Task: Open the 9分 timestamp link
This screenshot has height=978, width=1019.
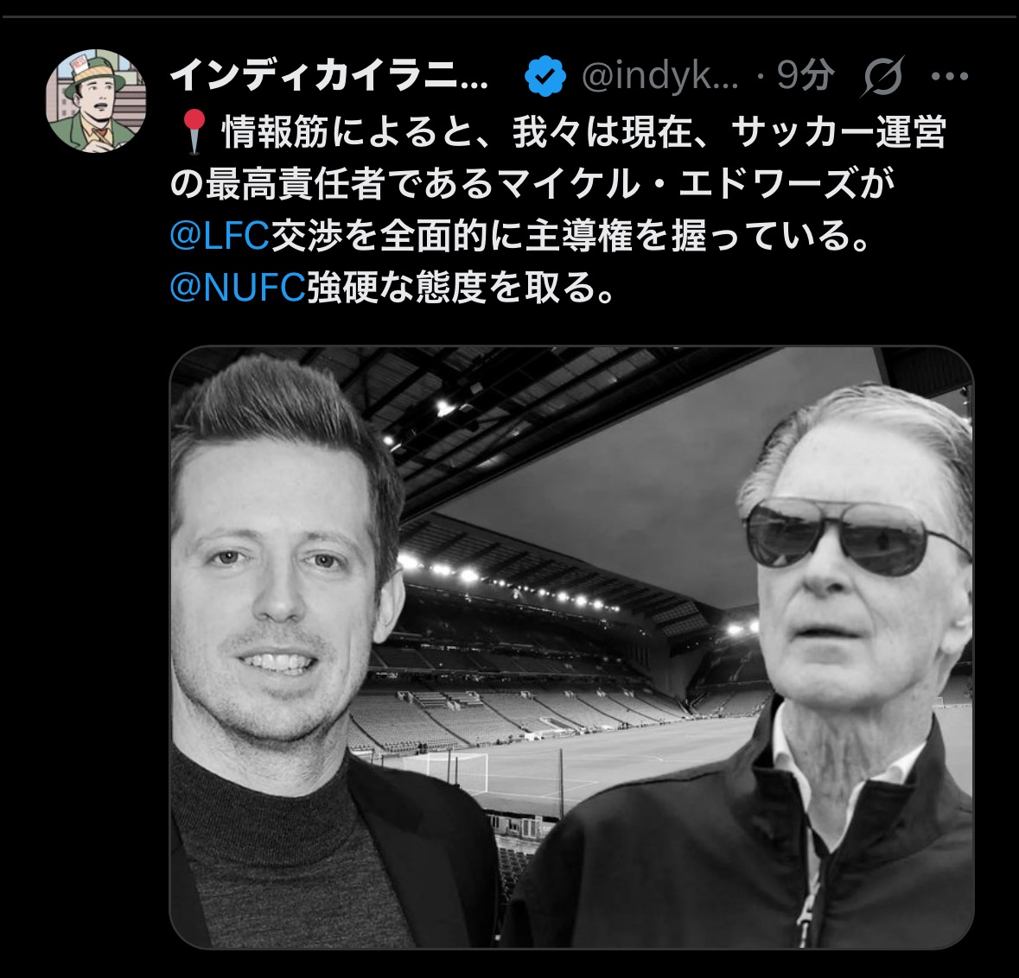Action: tap(805, 75)
